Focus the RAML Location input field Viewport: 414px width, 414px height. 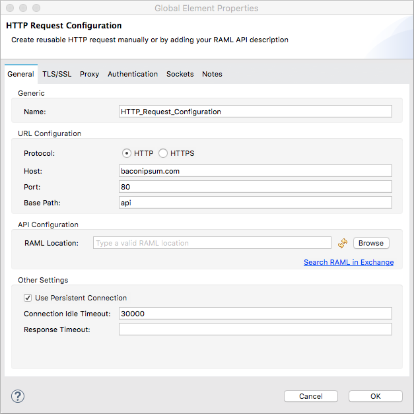click(212, 243)
